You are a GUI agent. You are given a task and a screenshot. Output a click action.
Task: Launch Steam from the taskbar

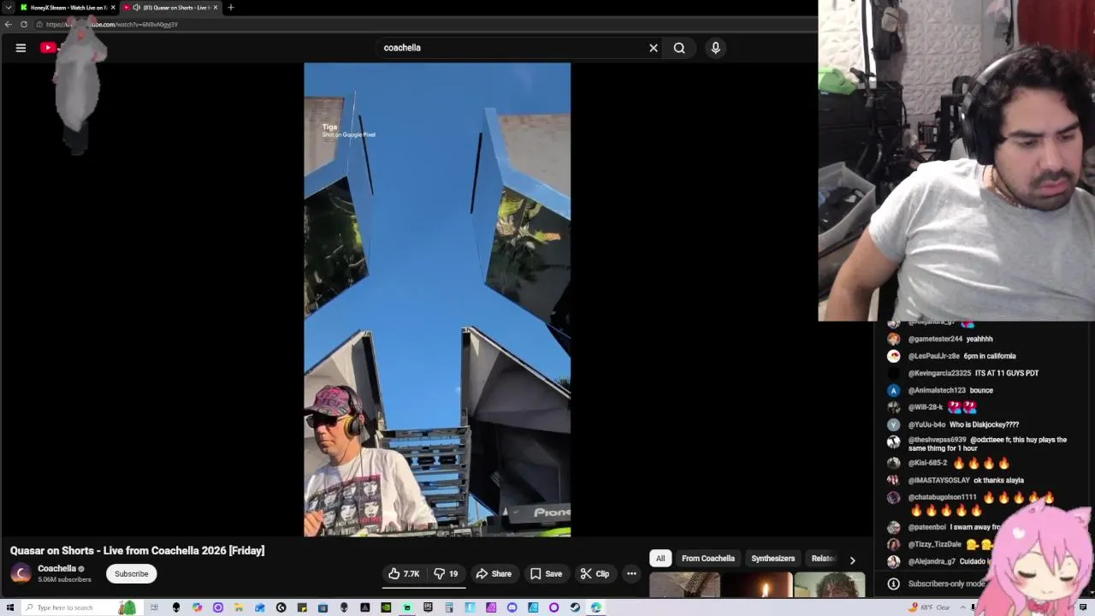[575, 607]
